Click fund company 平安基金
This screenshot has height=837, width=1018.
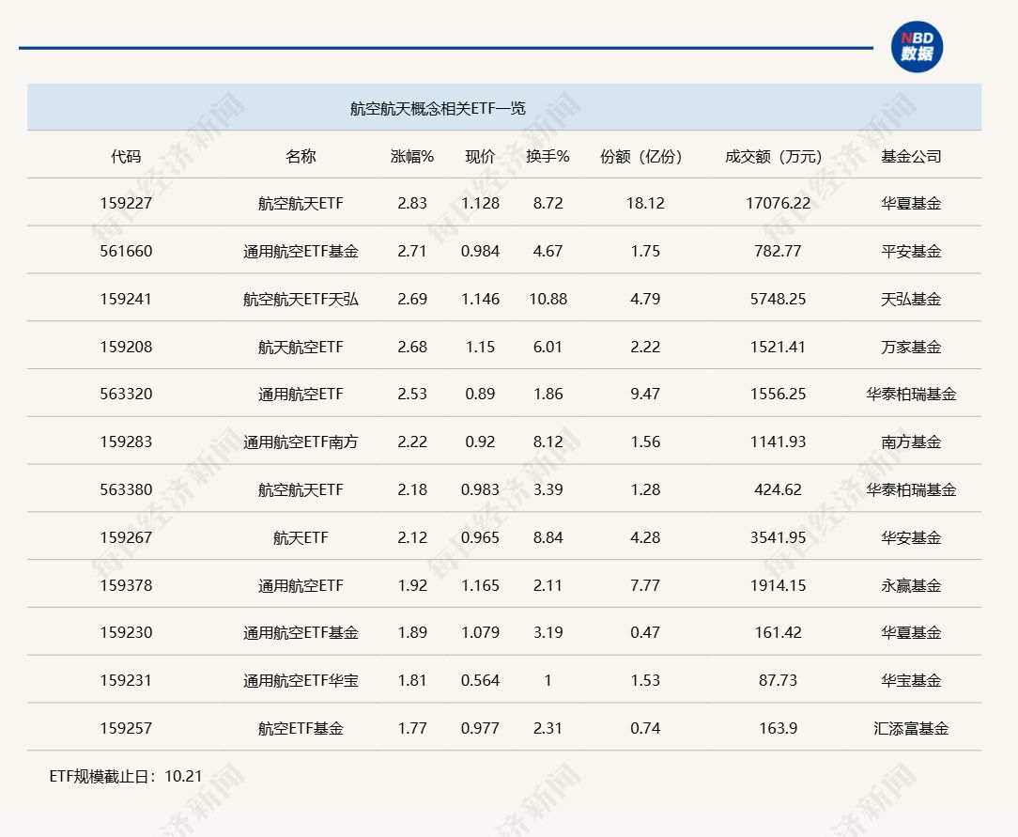coord(911,252)
